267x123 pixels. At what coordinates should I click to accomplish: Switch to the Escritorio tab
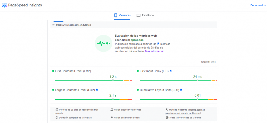point(145,15)
